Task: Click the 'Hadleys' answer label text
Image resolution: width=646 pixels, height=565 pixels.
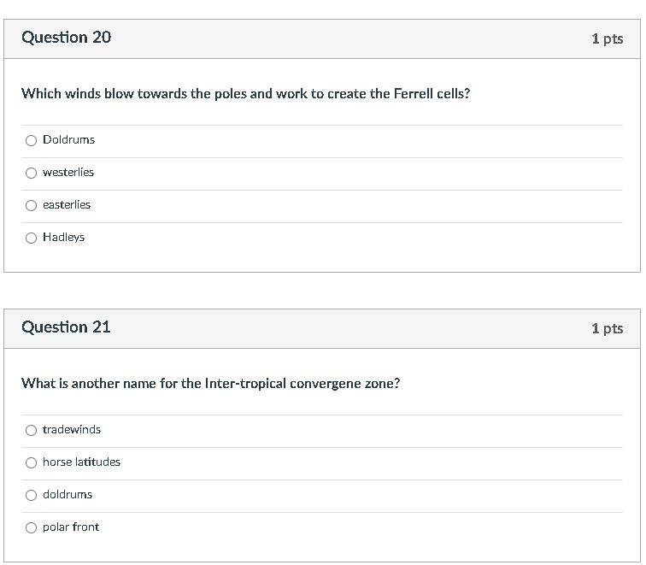Action: point(64,238)
